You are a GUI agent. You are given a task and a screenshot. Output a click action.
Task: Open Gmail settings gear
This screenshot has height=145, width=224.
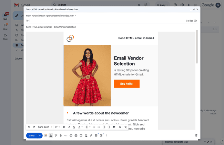(x=182, y=5)
